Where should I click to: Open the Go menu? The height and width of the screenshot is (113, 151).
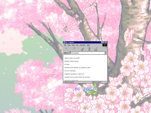coord(77,45)
